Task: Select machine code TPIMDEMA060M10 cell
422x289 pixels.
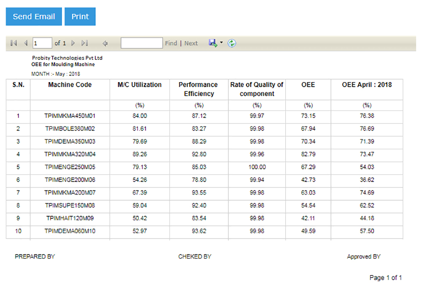Action: [70, 231]
